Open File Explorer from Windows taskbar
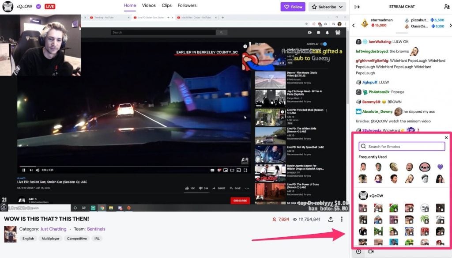This screenshot has height=258, width=452. [111, 208]
